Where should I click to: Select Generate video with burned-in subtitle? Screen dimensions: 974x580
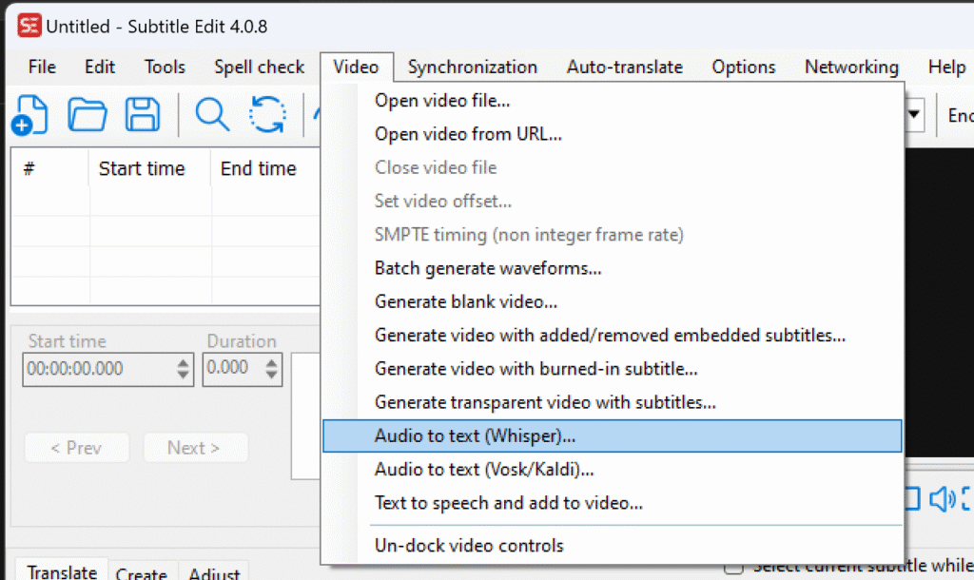click(x=536, y=368)
